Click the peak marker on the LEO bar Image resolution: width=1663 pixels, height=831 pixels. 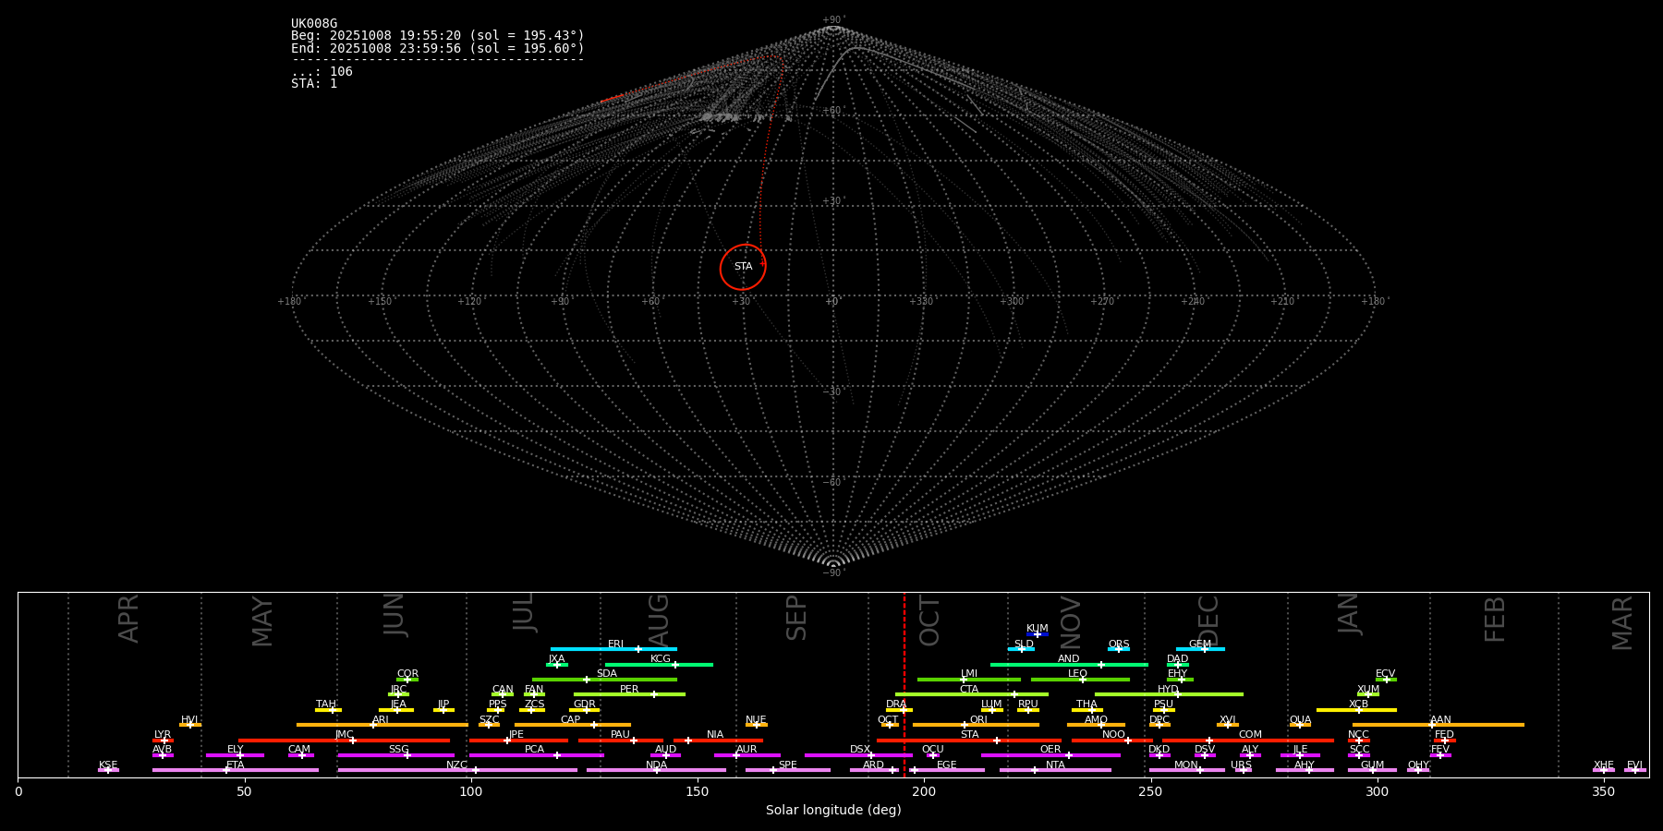1083,680
